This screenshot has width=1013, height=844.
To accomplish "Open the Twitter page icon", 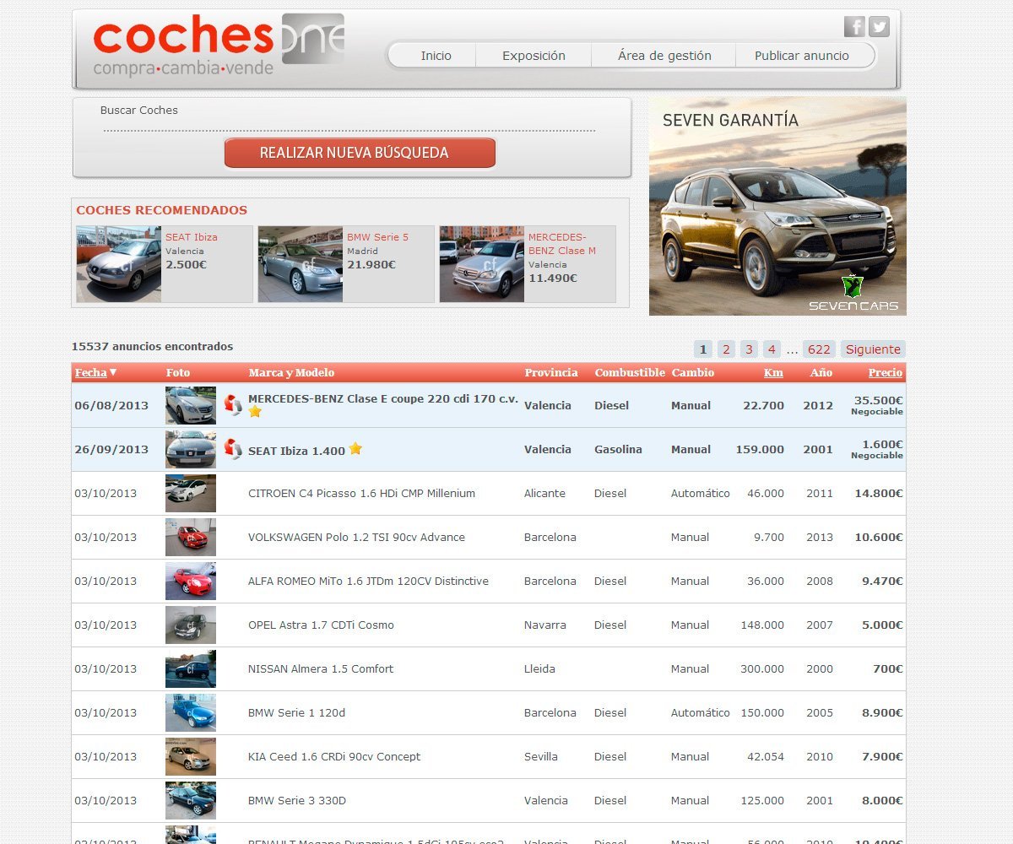I will (x=879, y=26).
